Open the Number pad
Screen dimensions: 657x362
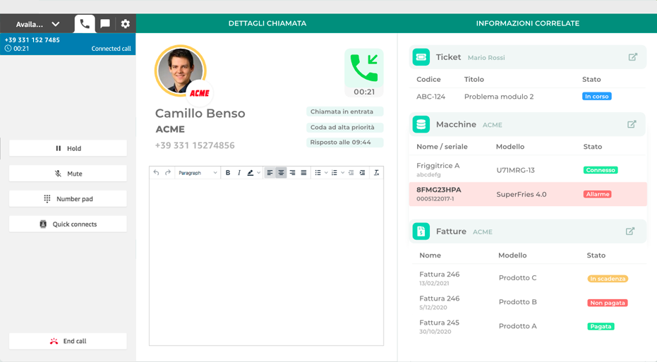(x=68, y=199)
